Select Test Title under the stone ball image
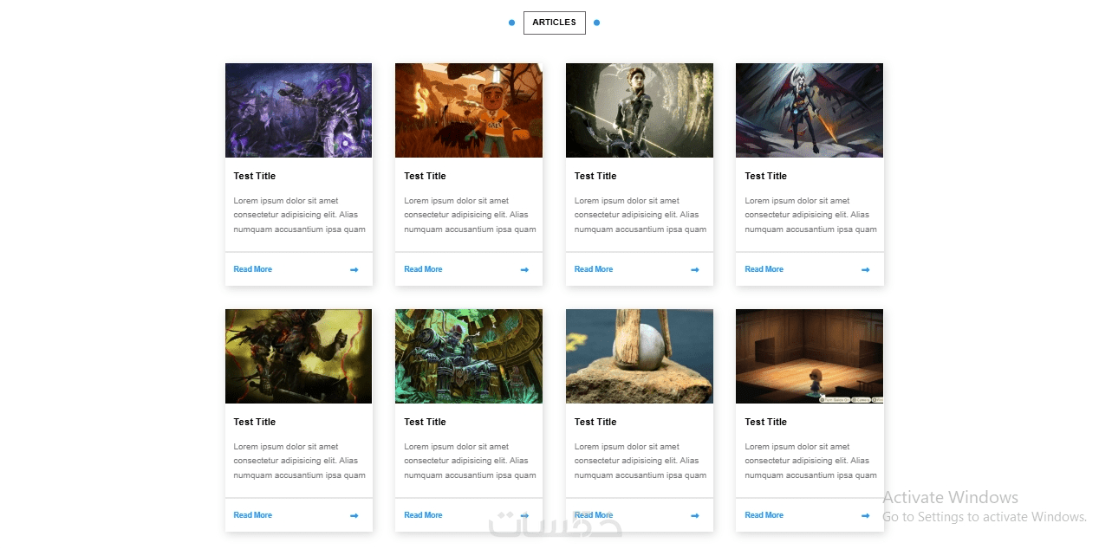The width and height of the screenshot is (1112, 549). [595, 422]
